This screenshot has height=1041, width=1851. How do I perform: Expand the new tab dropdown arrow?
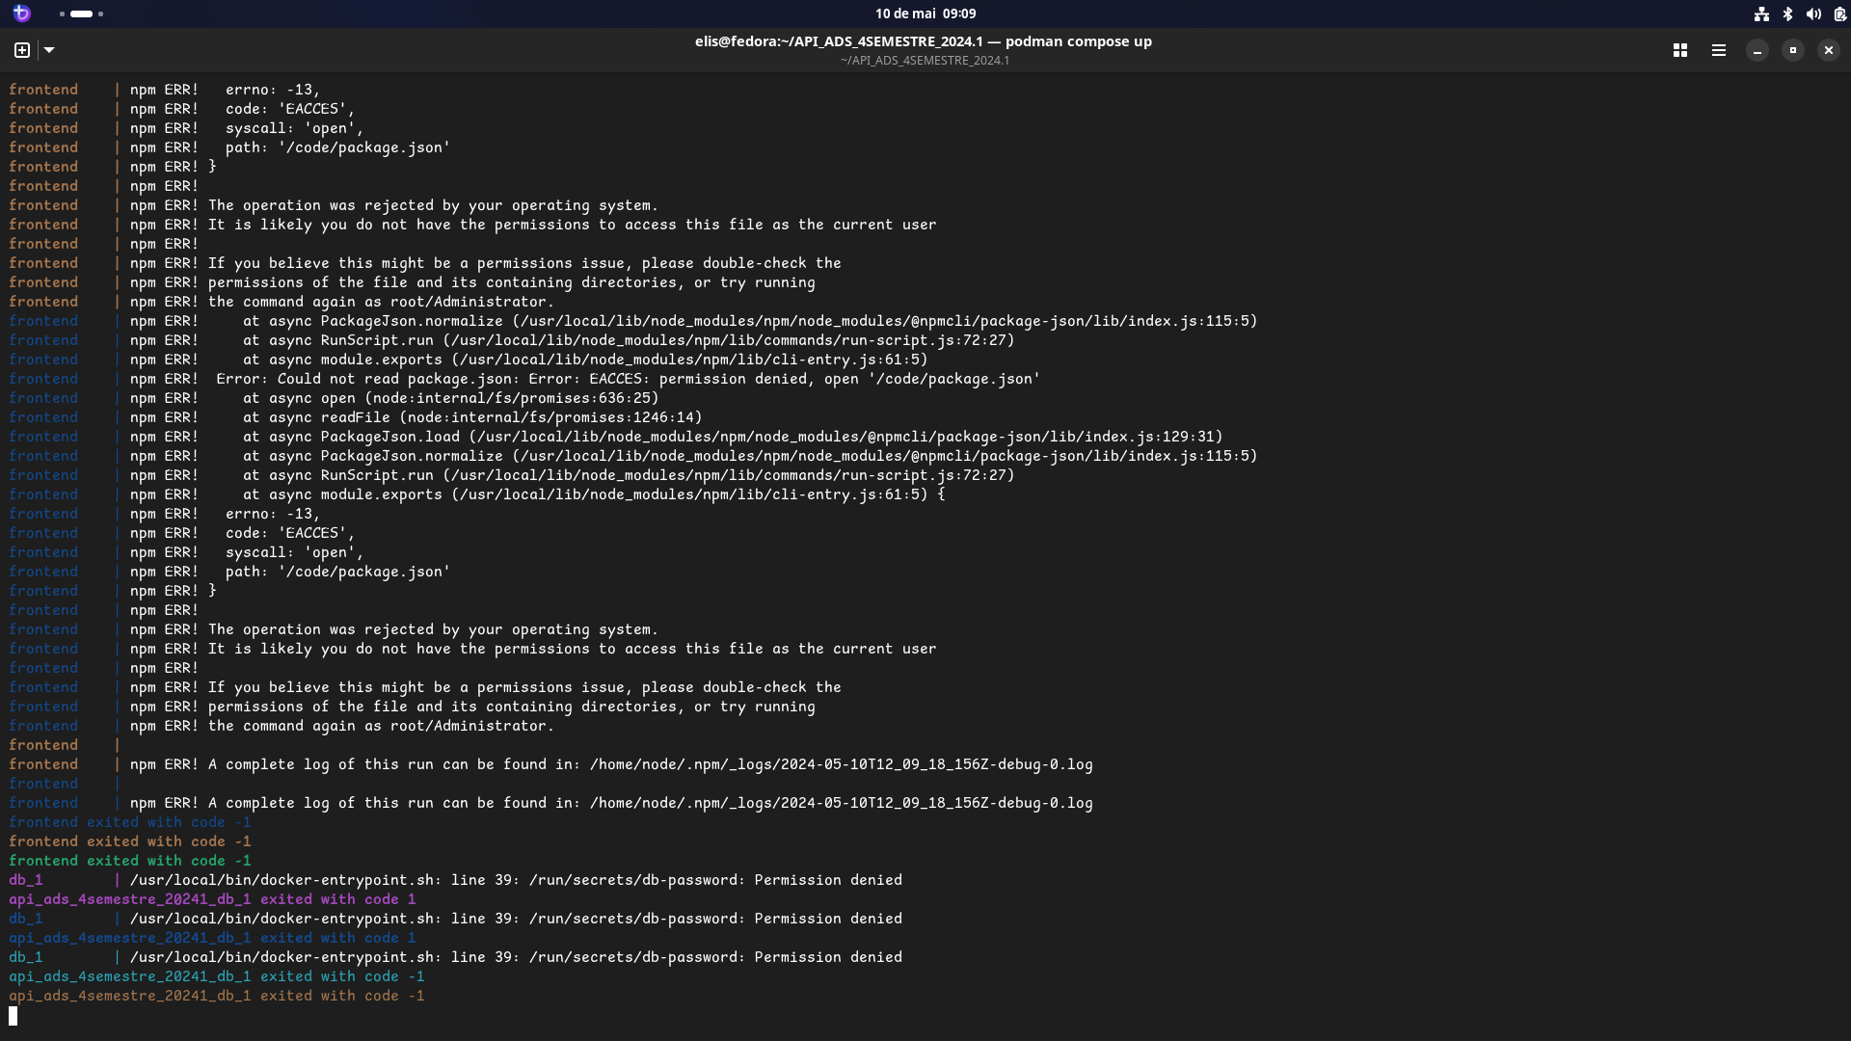pyautogui.click(x=49, y=50)
